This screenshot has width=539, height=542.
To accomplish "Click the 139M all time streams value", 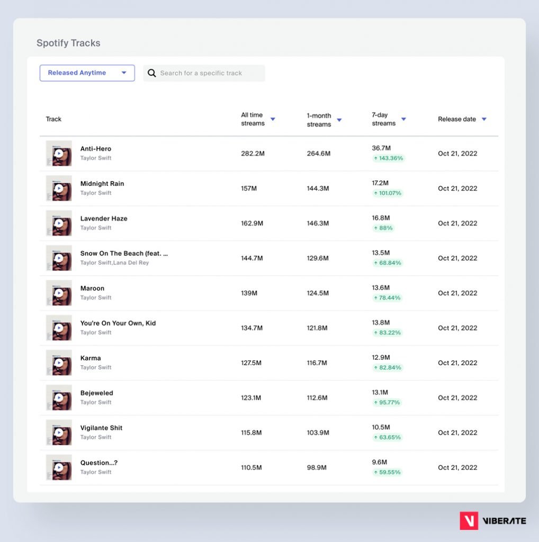I will click(x=249, y=293).
